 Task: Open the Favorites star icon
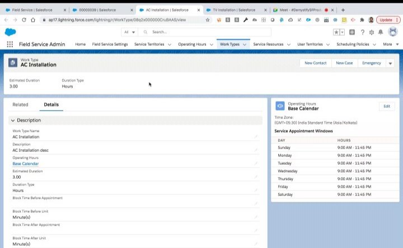336,32
